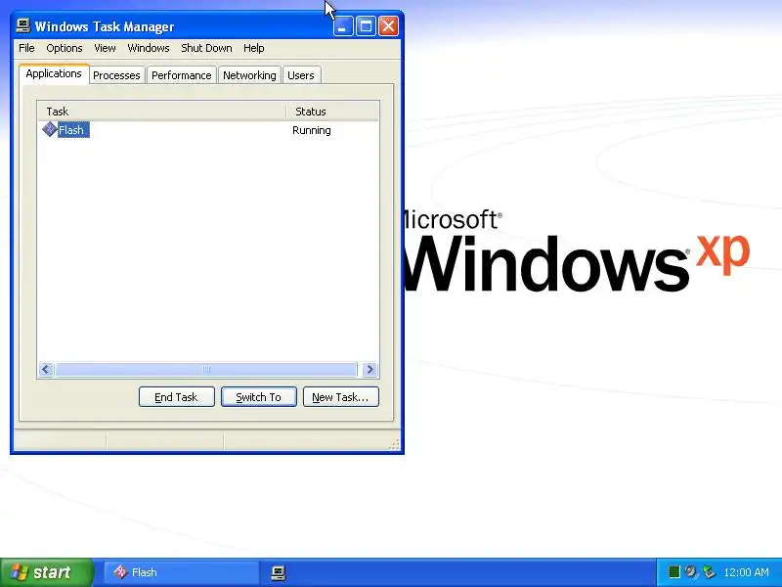Click the Flash task icon in the list
Image resolution: width=782 pixels, height=587 pixels.
[50, 130]
